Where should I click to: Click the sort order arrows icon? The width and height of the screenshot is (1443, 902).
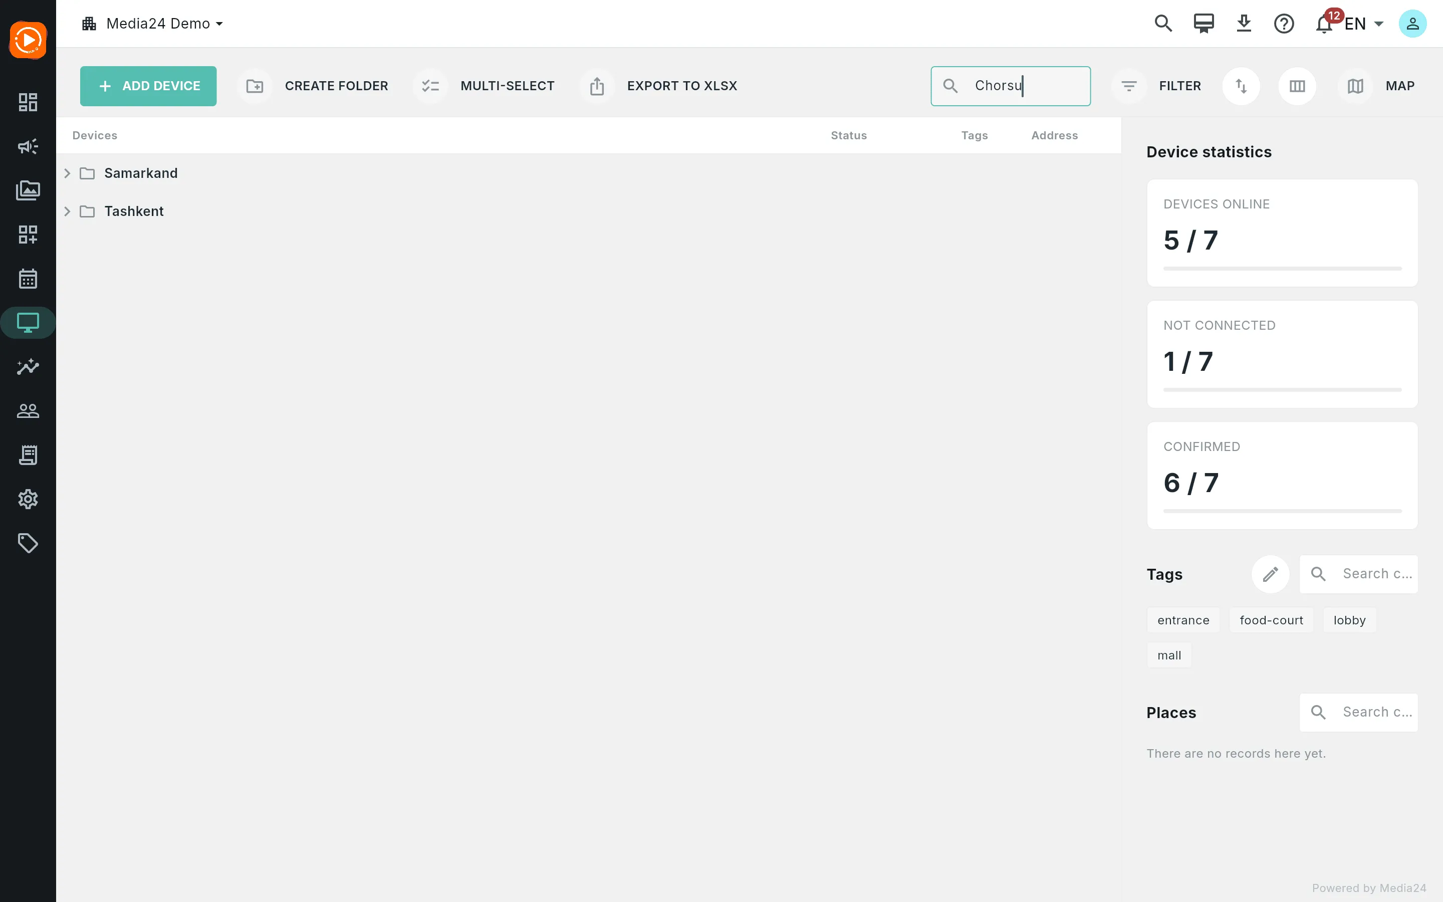coord(1242,86)
